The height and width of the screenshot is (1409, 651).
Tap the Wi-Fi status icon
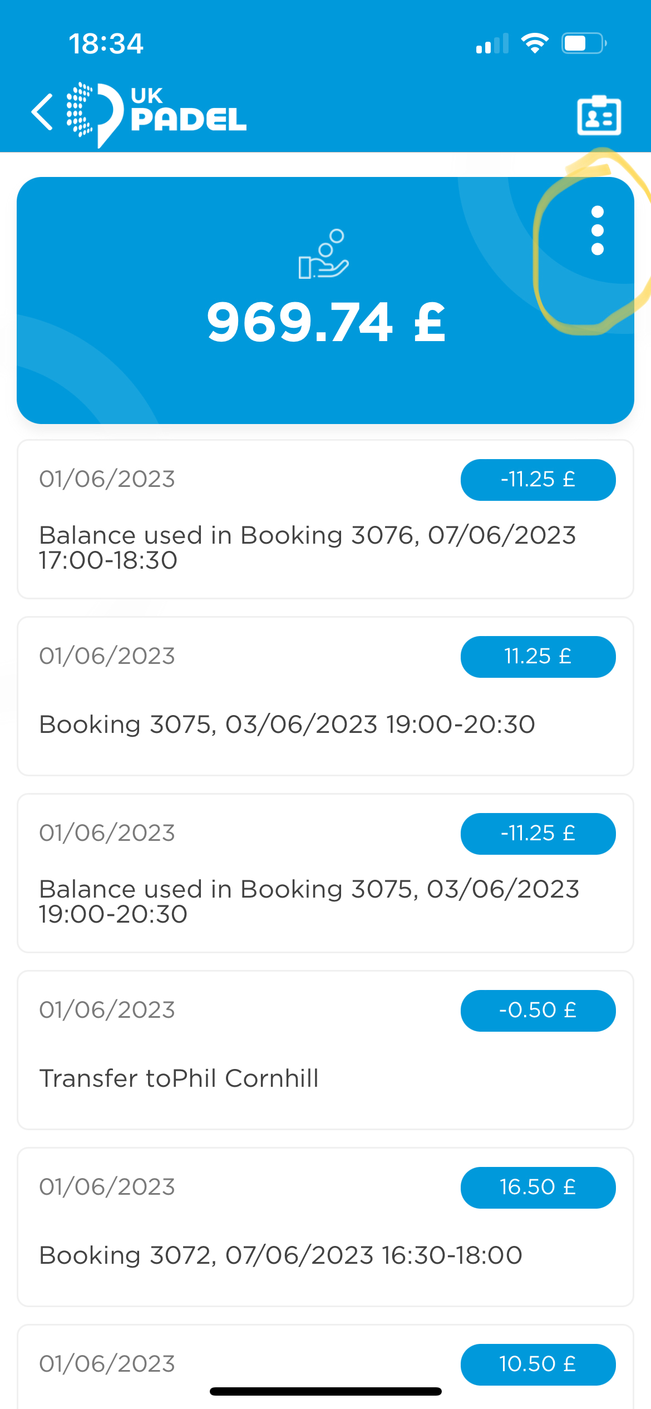point(535,43)
